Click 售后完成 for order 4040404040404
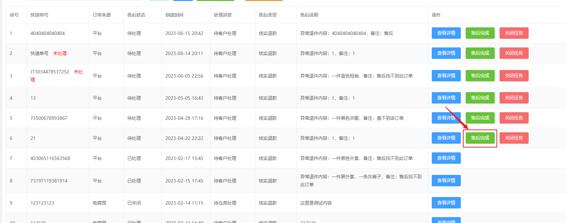This screenshot has width=566, height=223. tap(480, 33)
